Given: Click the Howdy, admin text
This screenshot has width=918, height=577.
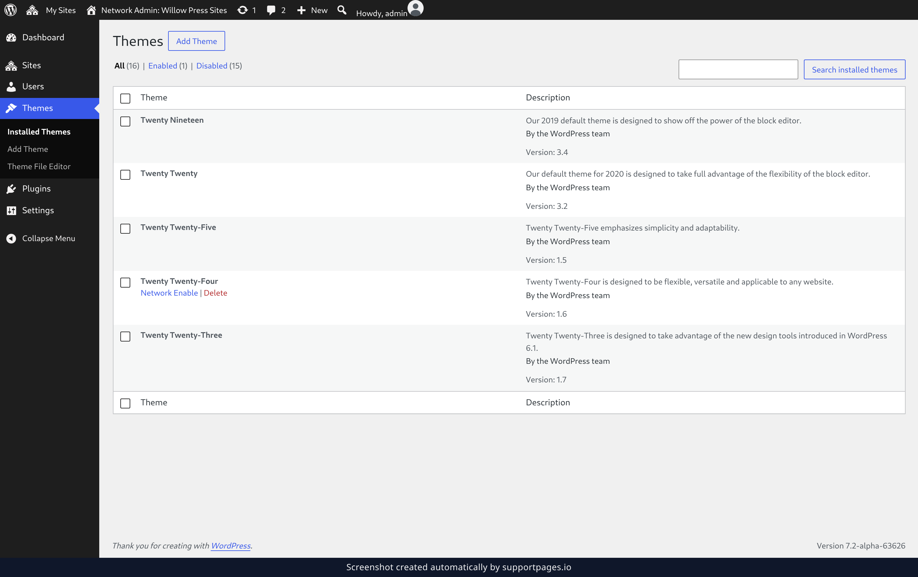Looking at the screenshot, I should coord(381,13).
